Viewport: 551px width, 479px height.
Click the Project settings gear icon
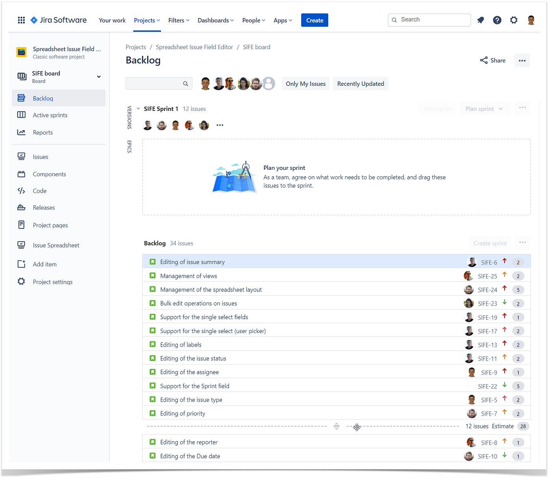(21, 282)
